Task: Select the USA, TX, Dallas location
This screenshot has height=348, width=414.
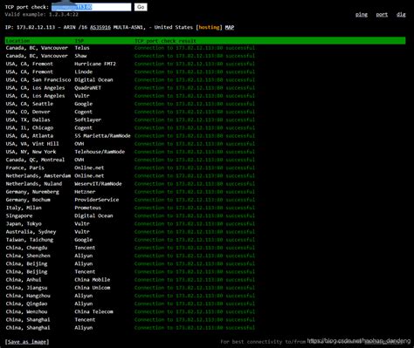Action: point(28,119)
